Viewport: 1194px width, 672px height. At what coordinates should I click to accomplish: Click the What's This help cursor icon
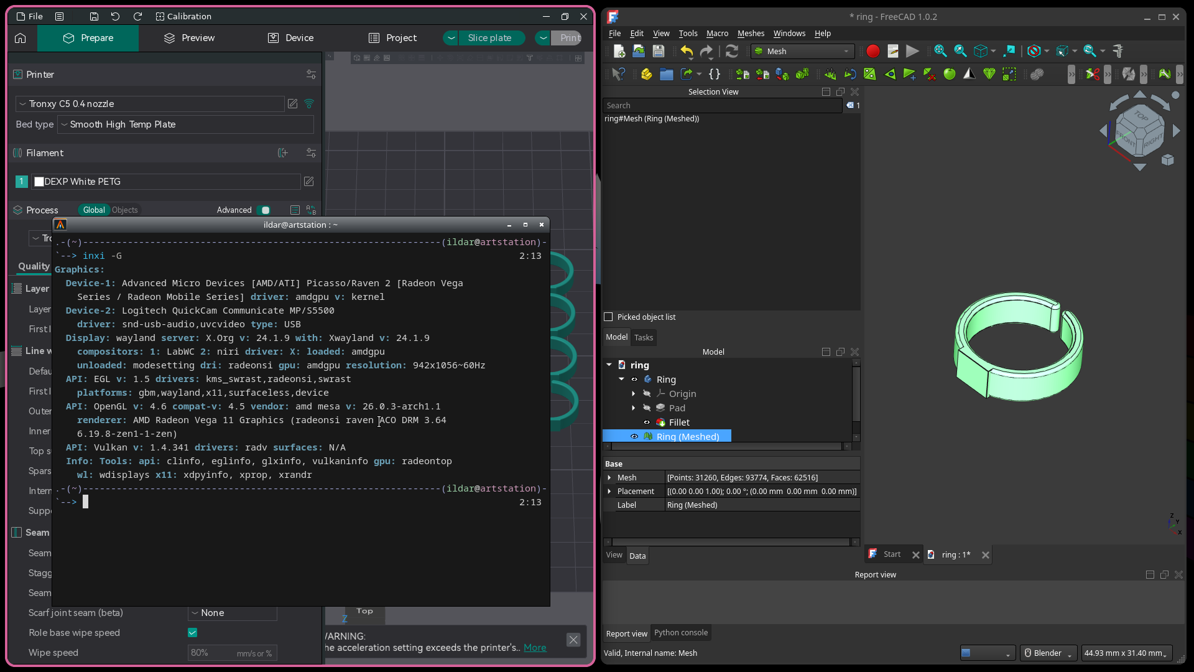(618, 74)
